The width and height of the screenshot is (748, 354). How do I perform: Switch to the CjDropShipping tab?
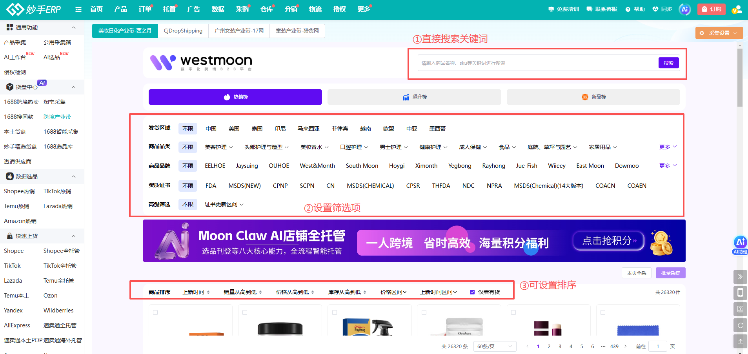coord(183,31)
